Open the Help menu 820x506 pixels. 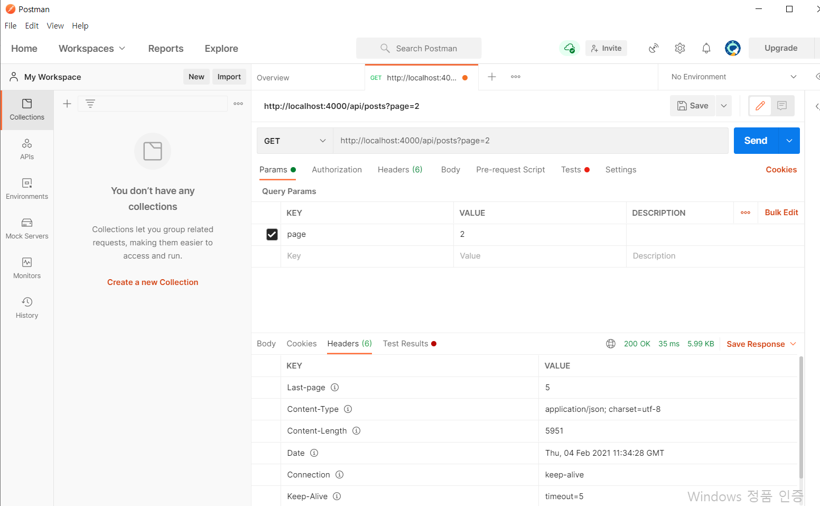point(80,25)
